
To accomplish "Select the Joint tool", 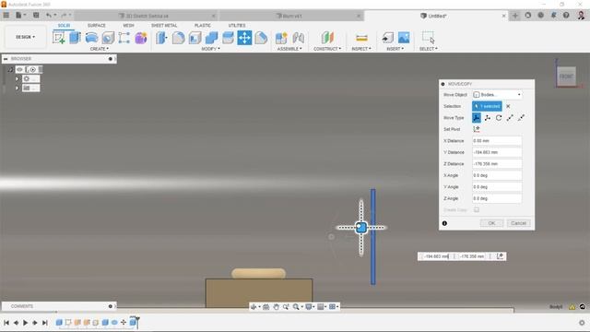I will 299,38.
